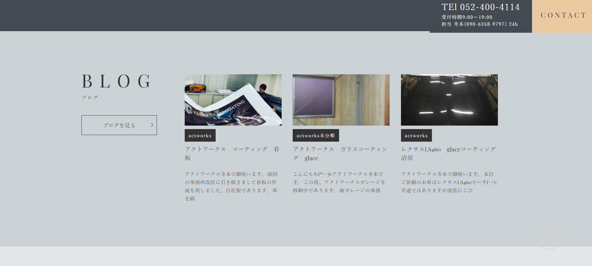Select actworks tag under Lexus post
The width and height of the screenshot is (592, 266).
[x=416, y=135]
